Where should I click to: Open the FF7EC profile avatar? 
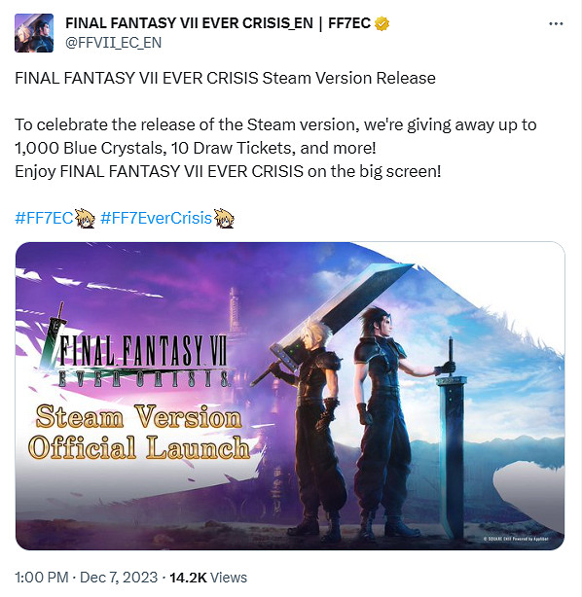point(34,33)
